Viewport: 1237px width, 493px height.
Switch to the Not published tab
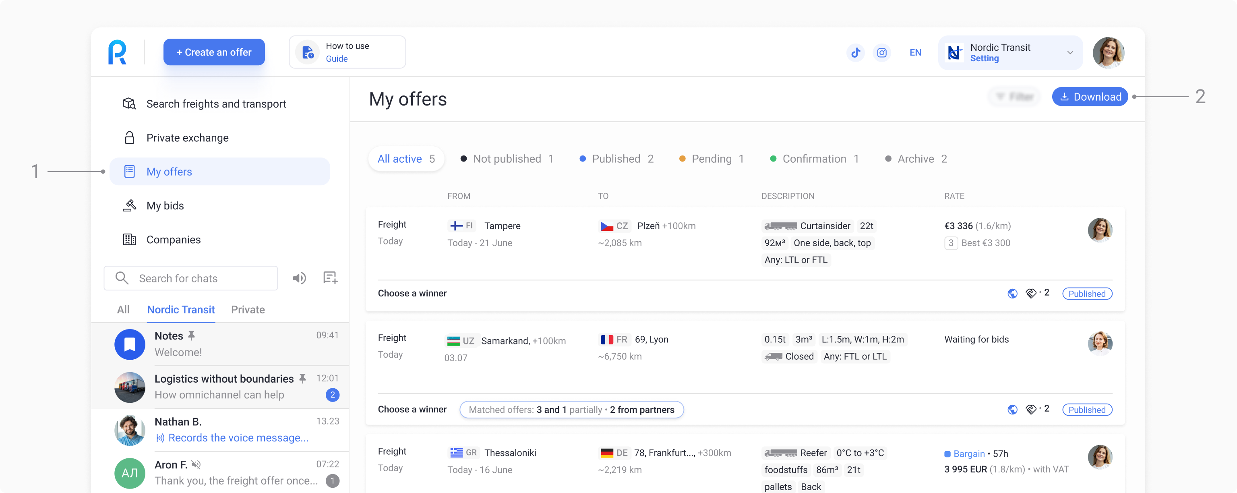pyautogui.click(x=507, y=159)
